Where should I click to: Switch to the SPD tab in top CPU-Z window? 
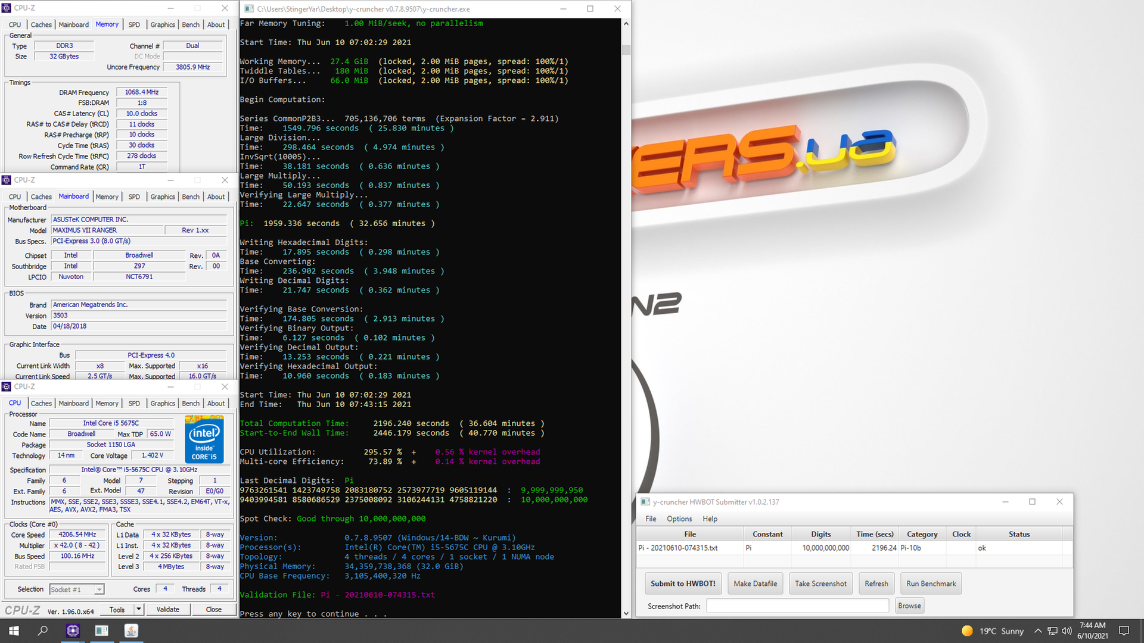click(134, 24)
